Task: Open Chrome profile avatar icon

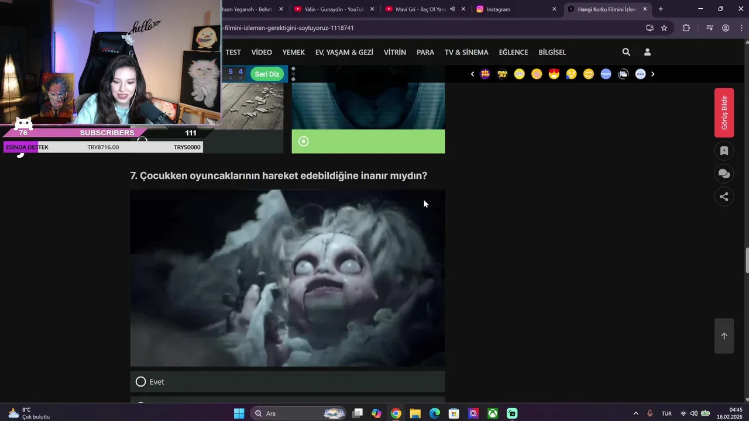Action: (726, 27)
